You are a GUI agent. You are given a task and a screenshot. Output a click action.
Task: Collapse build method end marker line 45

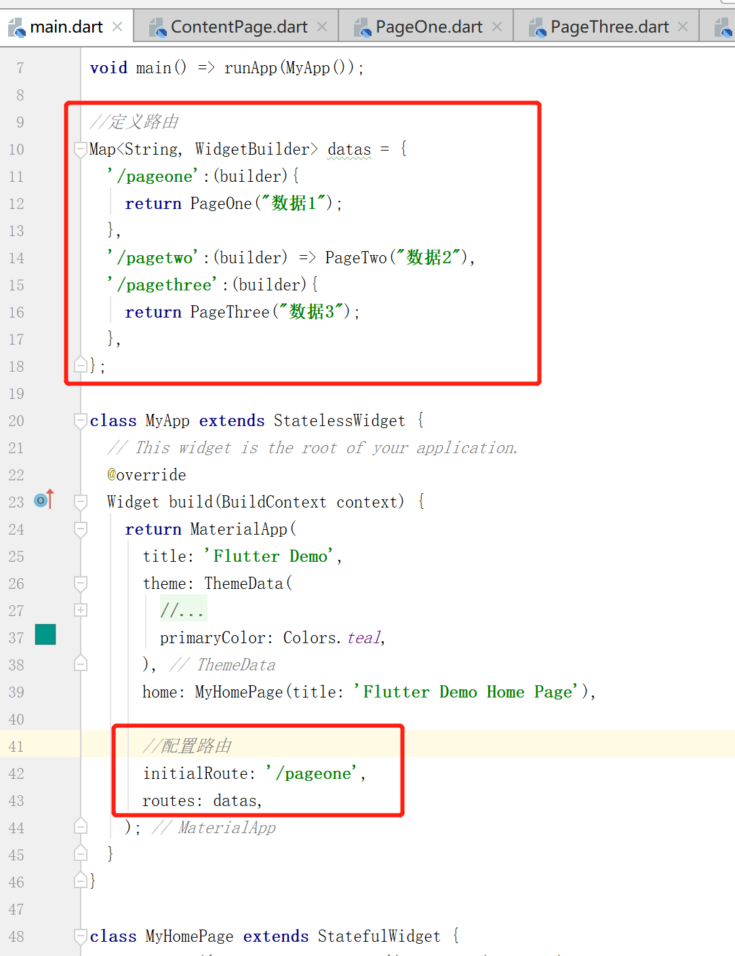tap(81, 854)
